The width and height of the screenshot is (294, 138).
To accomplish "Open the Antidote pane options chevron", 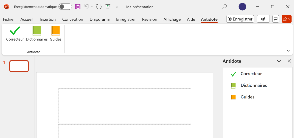I will [279, 61].
